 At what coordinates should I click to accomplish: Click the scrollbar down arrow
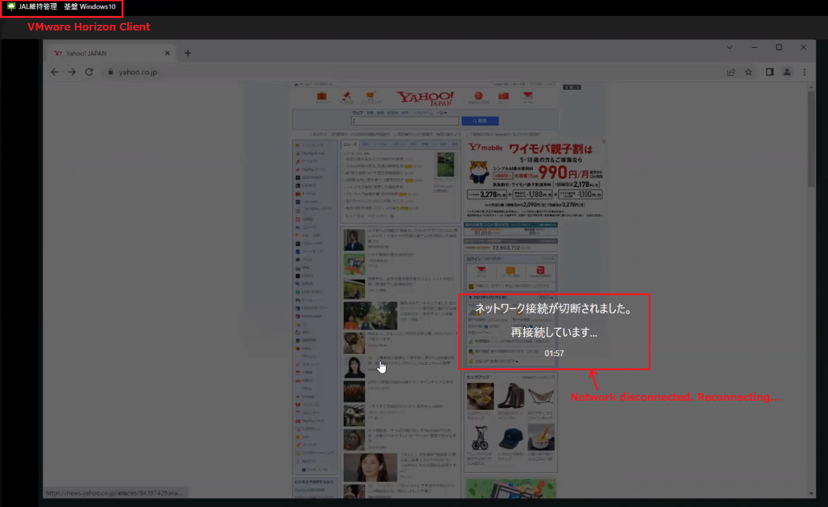[811, 494]
